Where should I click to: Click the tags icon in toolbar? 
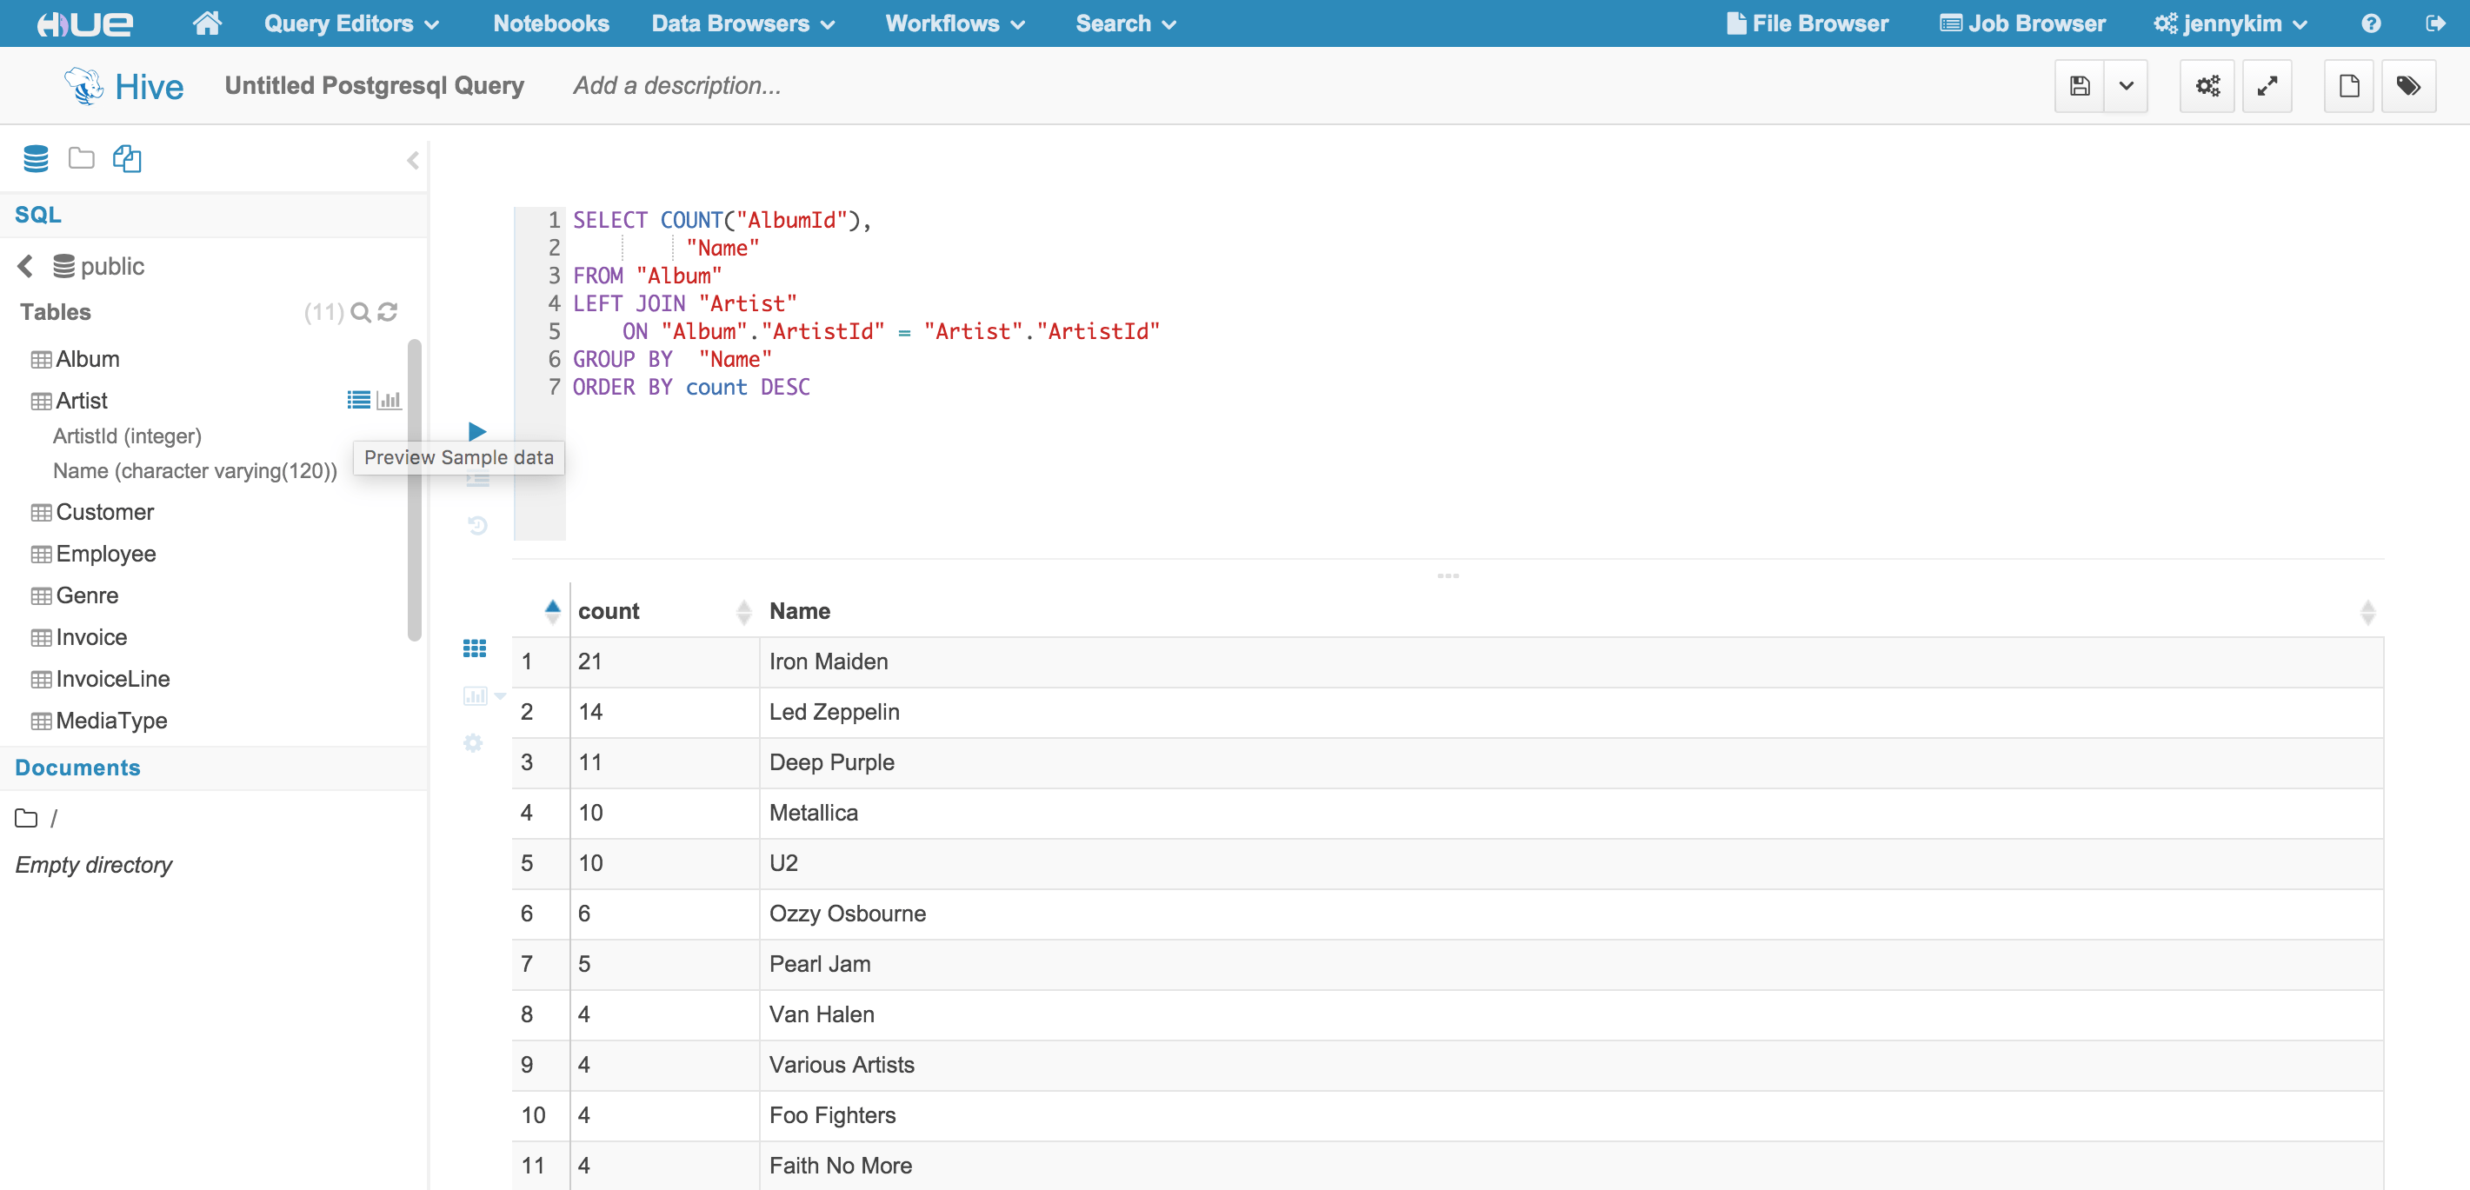pos(2407,86)
